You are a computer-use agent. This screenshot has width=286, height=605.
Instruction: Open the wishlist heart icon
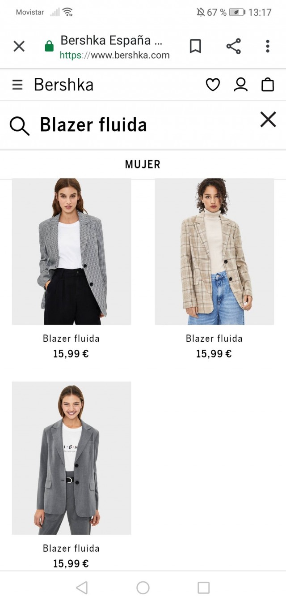tap(213, 85)
